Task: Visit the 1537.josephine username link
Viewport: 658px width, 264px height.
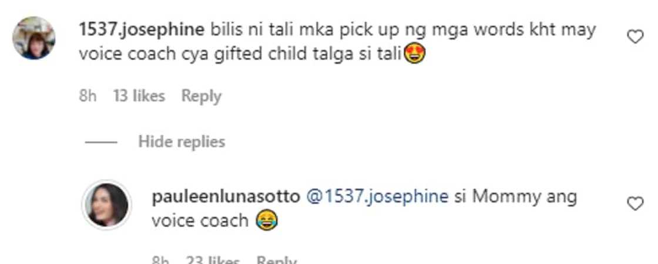Action: click(142, 30)
